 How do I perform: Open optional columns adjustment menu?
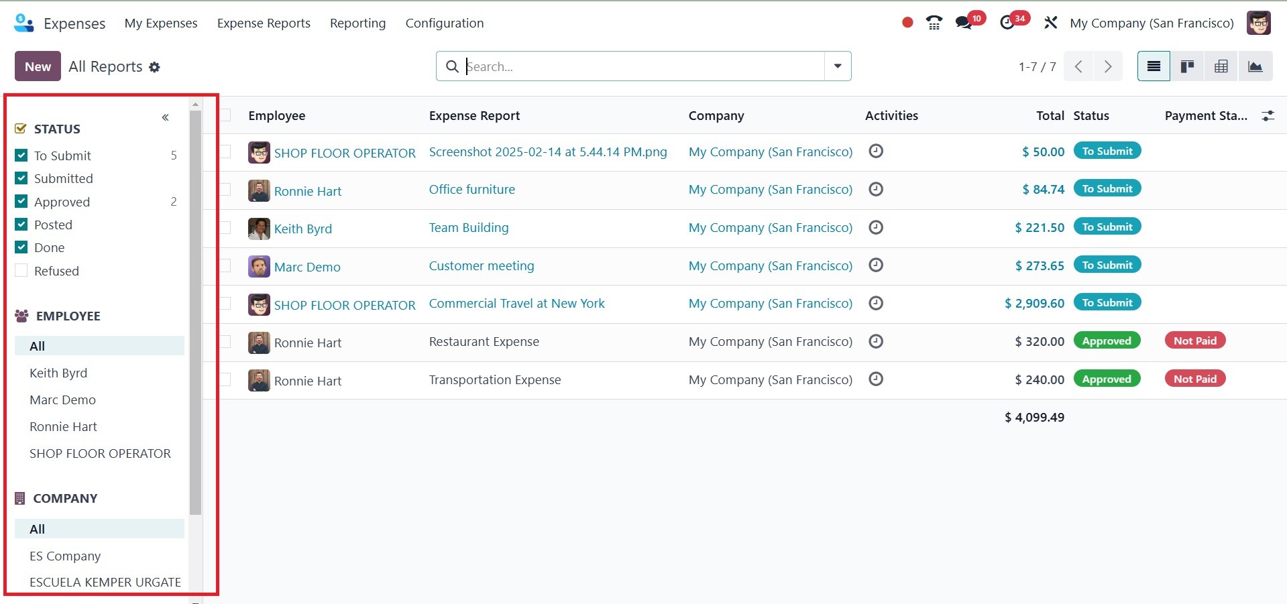coord(1268,116)
